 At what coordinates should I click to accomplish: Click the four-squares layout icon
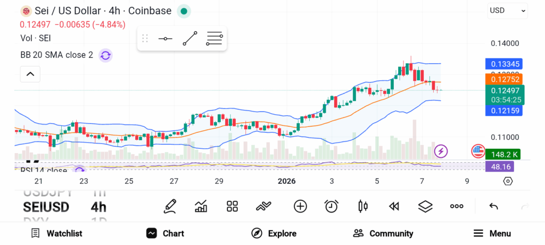click(232, 206)
